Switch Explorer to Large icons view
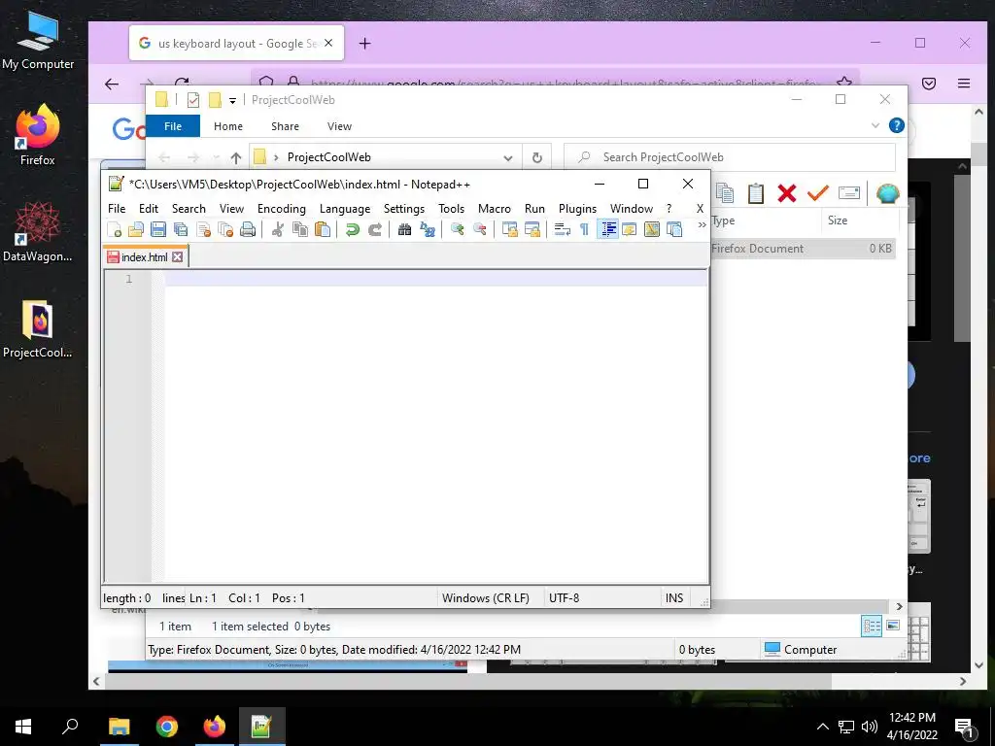Viewport: 995px width, 746px height. 893,626
